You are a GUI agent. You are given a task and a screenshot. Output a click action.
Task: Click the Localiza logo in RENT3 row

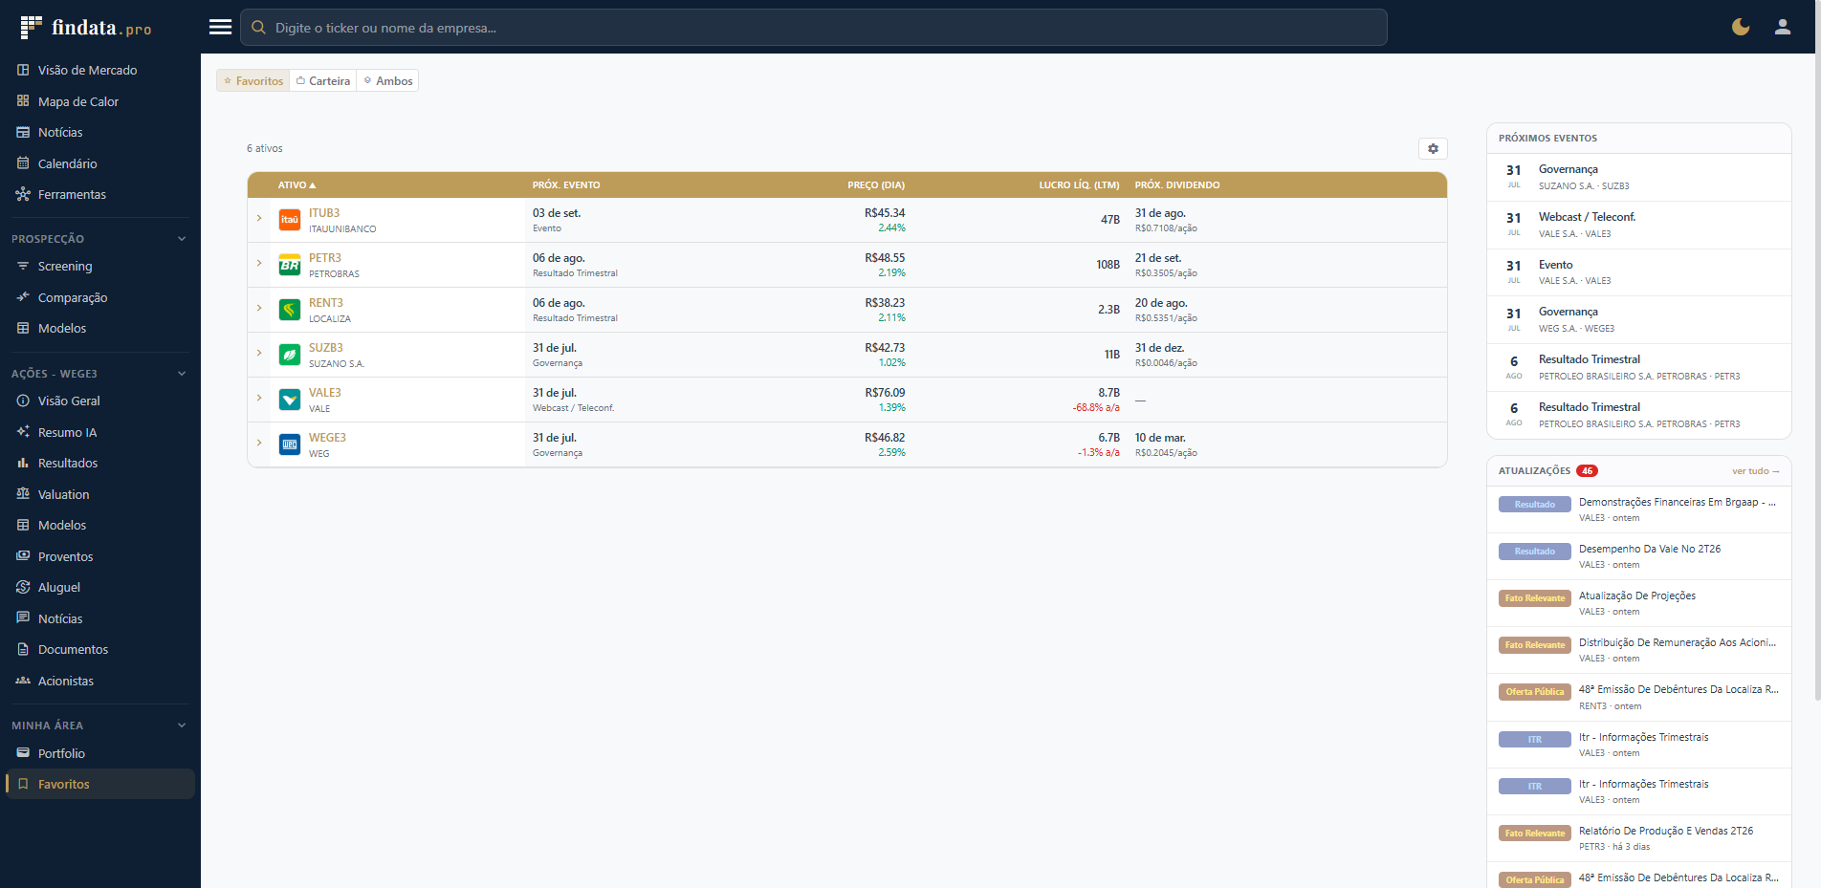click(x=290, y=310)
